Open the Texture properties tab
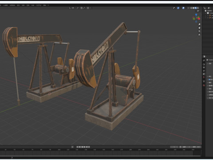This screenshot has width=213, height=160. click(x=204, y=85)
